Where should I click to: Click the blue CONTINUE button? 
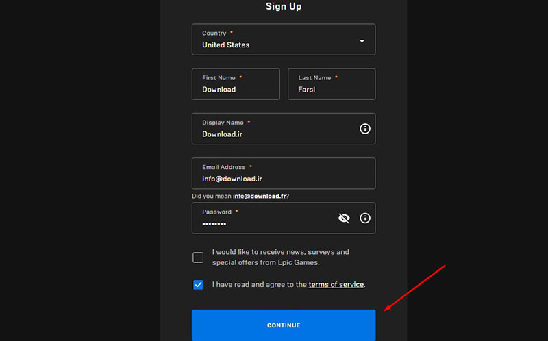(284, 325)
